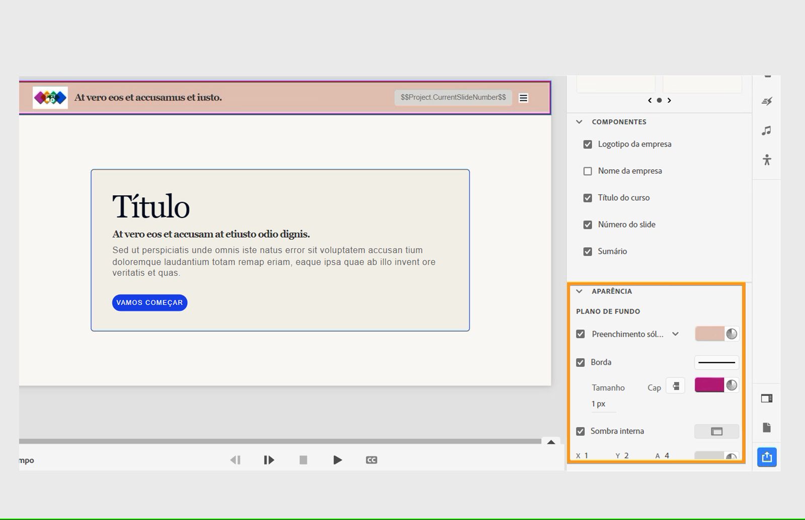
Task: Click the timeline horizontal scrollbar
Action: tap(280, 441)
